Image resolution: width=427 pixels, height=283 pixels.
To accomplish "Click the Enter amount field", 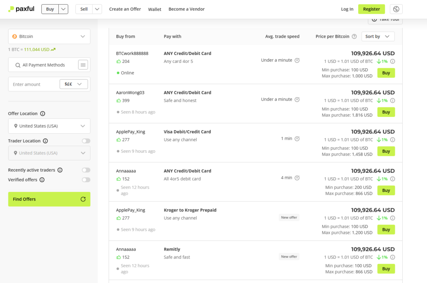I will pyautogui.click(x=34, y=84).
